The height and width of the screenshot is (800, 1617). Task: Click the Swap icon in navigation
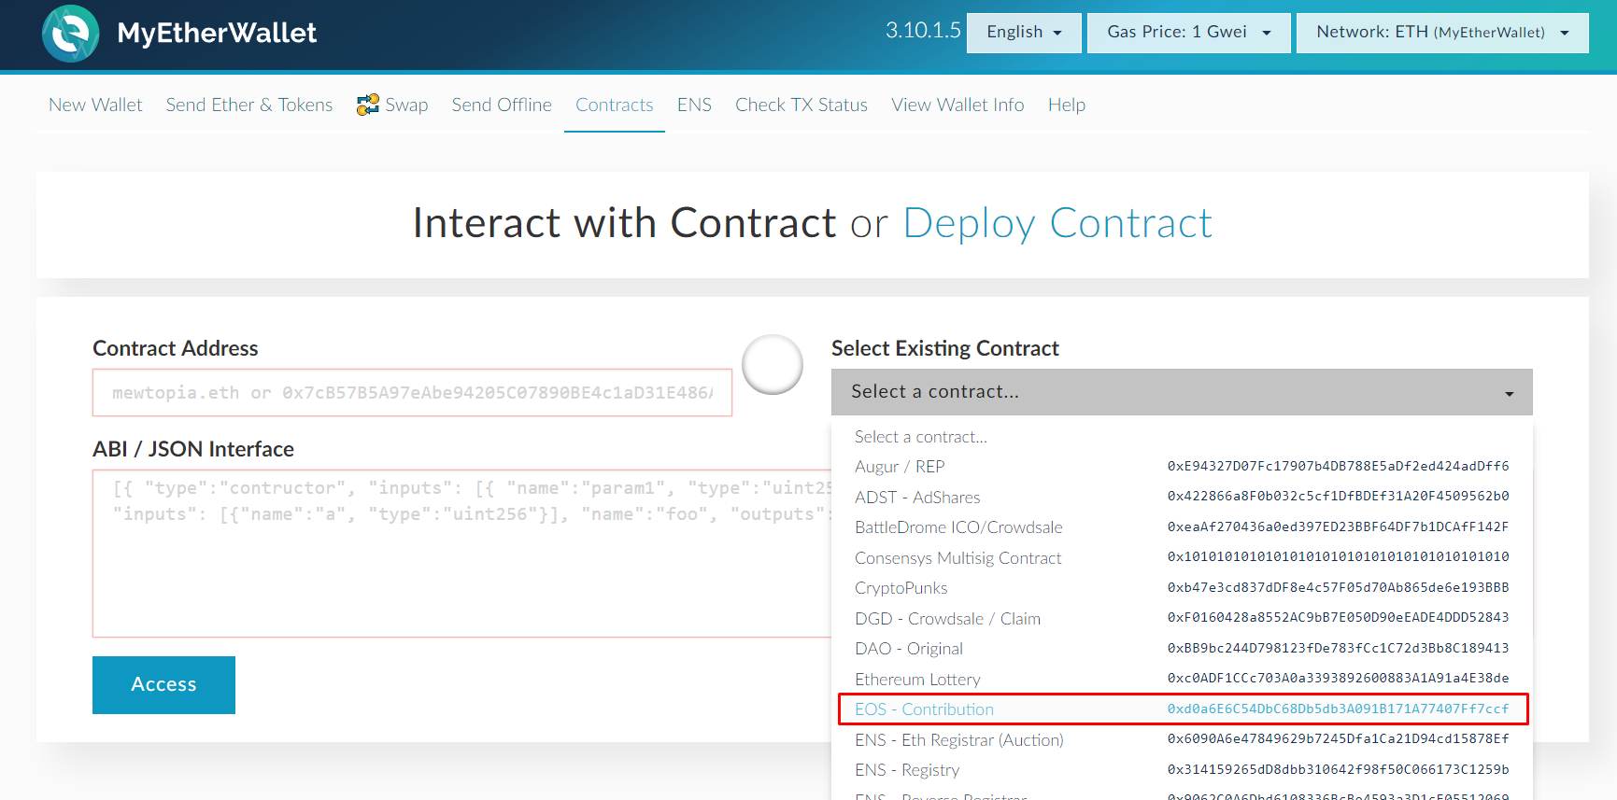tap(368, 105)
